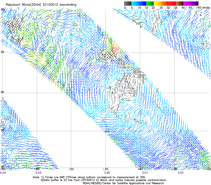The width and height of the screenshot is (211, 185).
Task: Click the '45' legend scale label
Action: [190, 8]
